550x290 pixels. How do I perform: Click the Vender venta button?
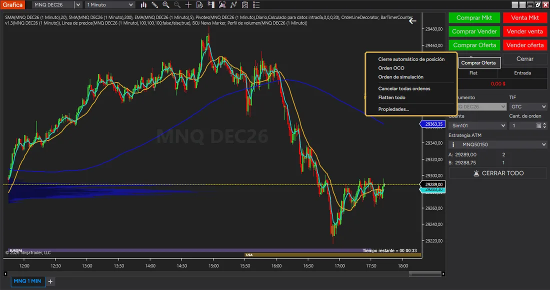click(x=524, y=31)
